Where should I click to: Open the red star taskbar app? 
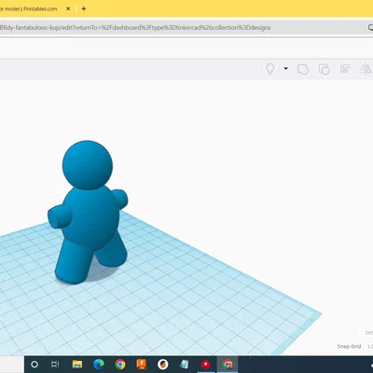(205, 365)
